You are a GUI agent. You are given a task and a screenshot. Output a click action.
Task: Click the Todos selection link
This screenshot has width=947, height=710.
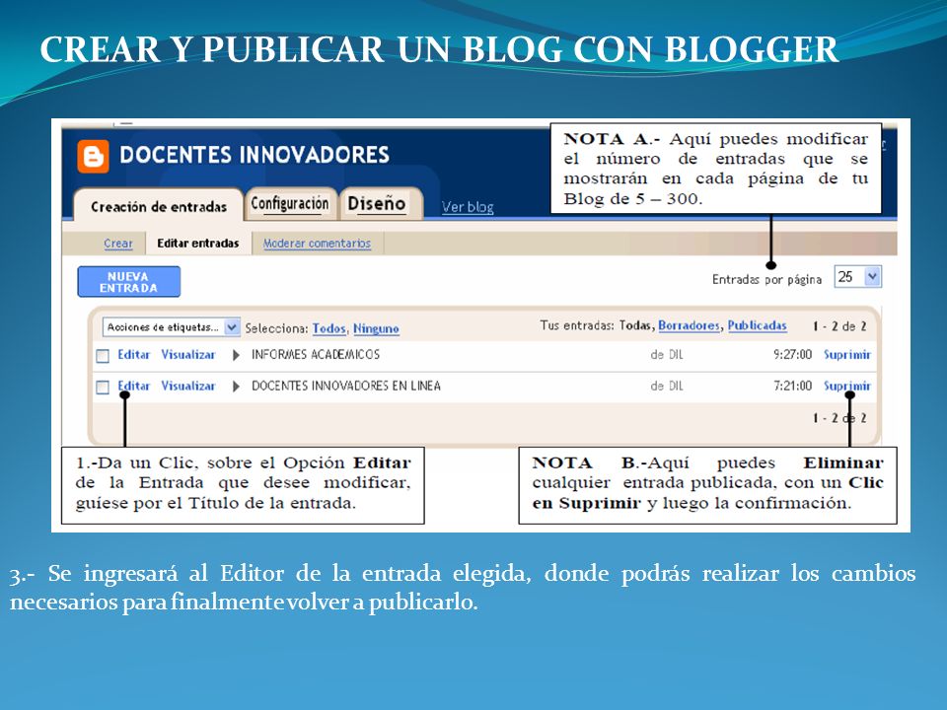pyautogui.click(x=328, y=328)
